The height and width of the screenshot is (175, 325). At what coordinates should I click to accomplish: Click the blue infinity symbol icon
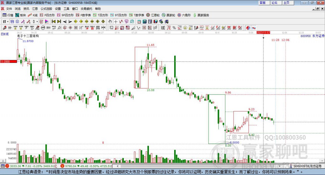coord(254,28)
